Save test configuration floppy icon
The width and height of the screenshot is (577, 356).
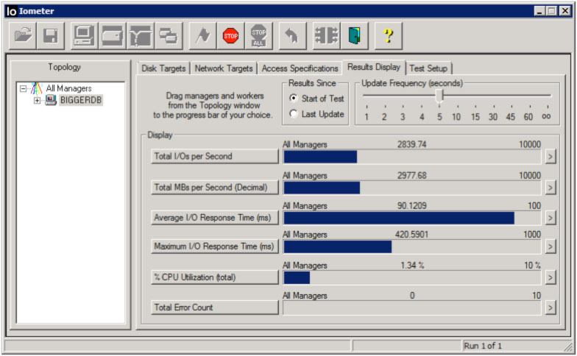click(51, 35)
